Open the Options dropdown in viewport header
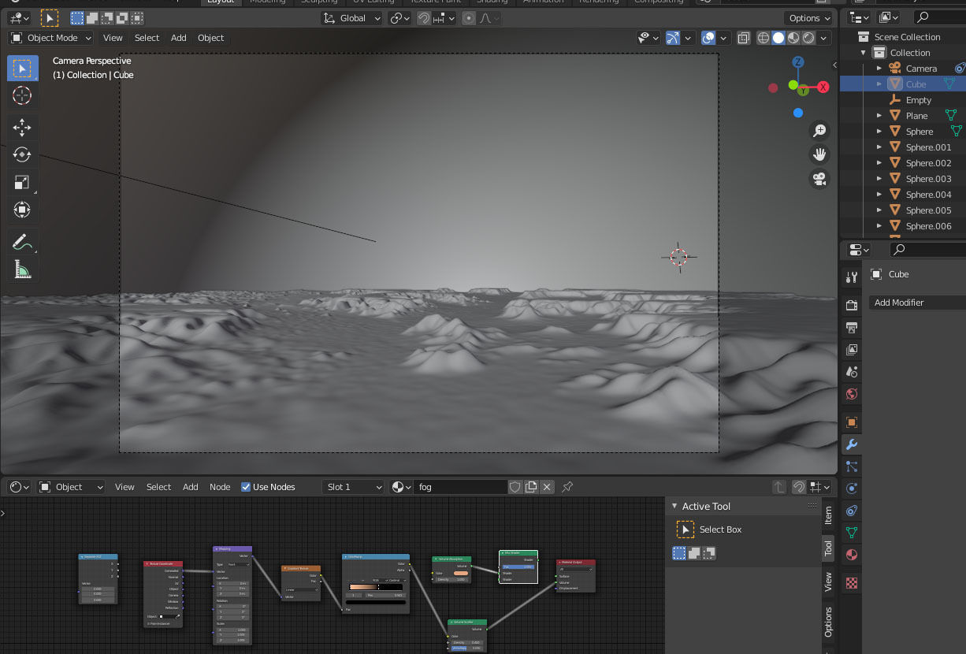Image resolution: width=966 pixels, height=654 pixels. click(808, 18)
